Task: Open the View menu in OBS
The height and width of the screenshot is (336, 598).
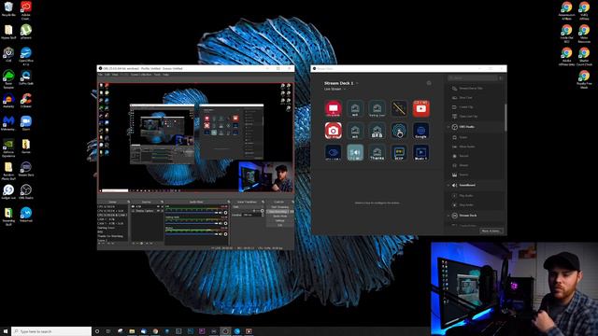Action: coord(115,75)
